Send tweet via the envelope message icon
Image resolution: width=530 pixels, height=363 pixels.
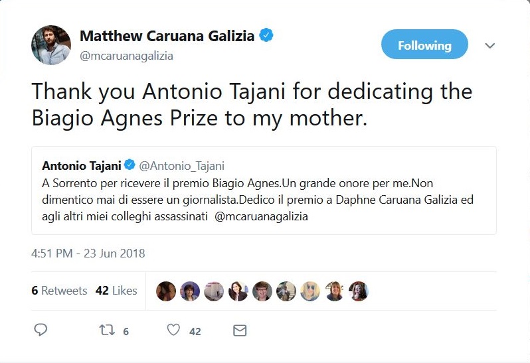pyautogui.click(x=240, y=330)
